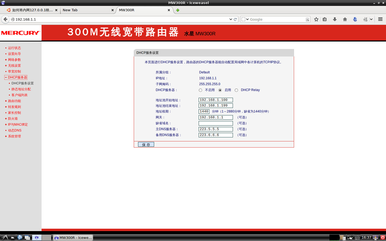Open the downloads arrow icon
Viewport: 386px width, 241px height.
(x=335, y=19)
